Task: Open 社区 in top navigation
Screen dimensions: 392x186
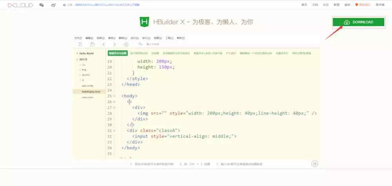Action: [326, 5]
